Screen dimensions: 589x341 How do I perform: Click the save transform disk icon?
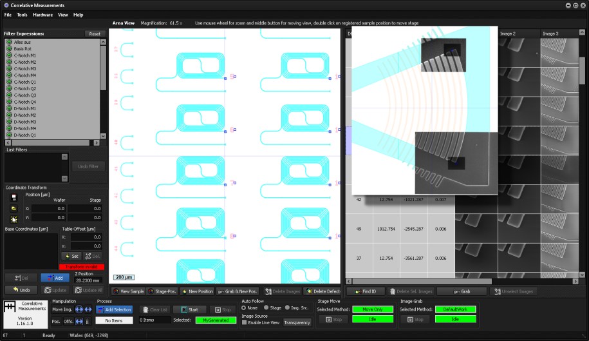pos(14,197)
